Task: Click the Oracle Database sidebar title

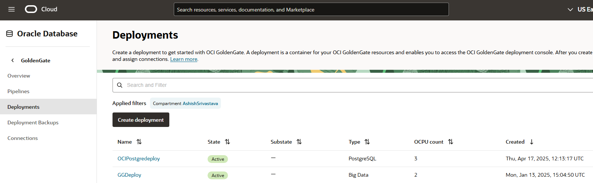Action: tap(47, 34)
